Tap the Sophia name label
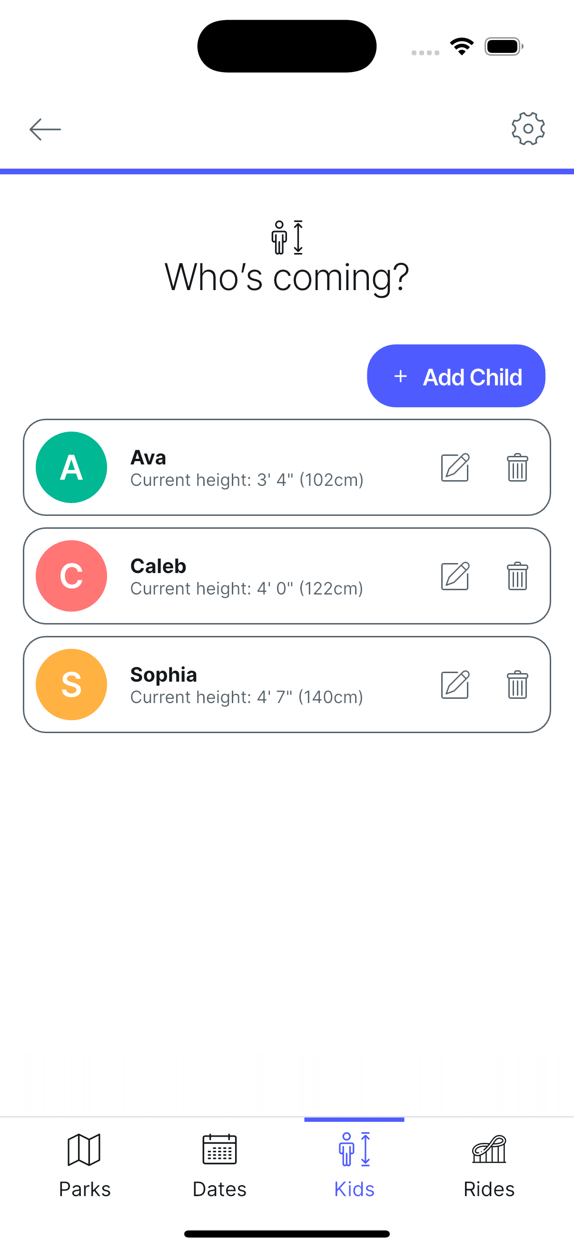 (164, 675)
